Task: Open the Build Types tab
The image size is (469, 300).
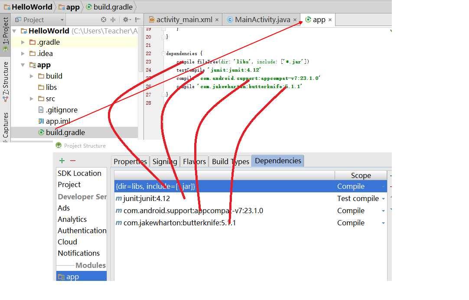Action: (230, 161)
